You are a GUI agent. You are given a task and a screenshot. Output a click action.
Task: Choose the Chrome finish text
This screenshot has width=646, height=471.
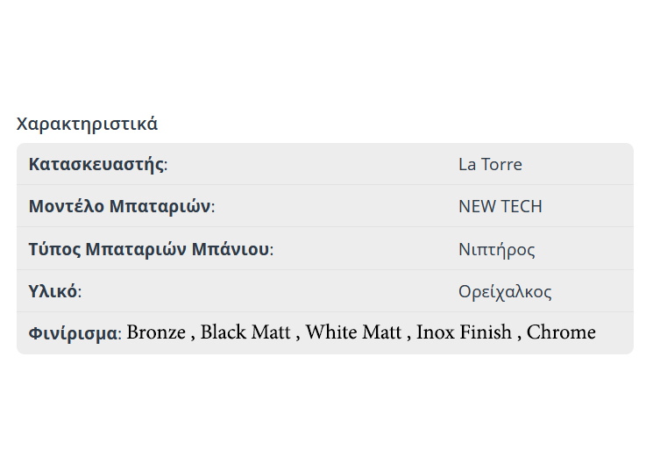561,332
